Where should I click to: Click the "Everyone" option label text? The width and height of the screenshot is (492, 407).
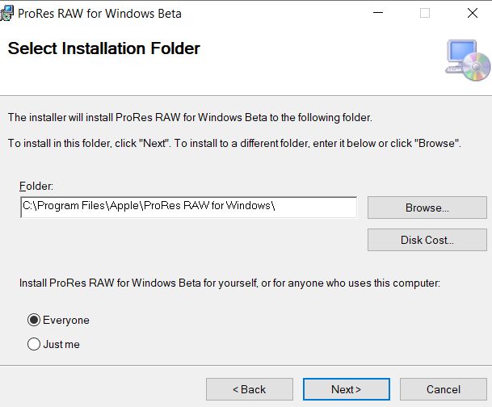tap(66, 320)
